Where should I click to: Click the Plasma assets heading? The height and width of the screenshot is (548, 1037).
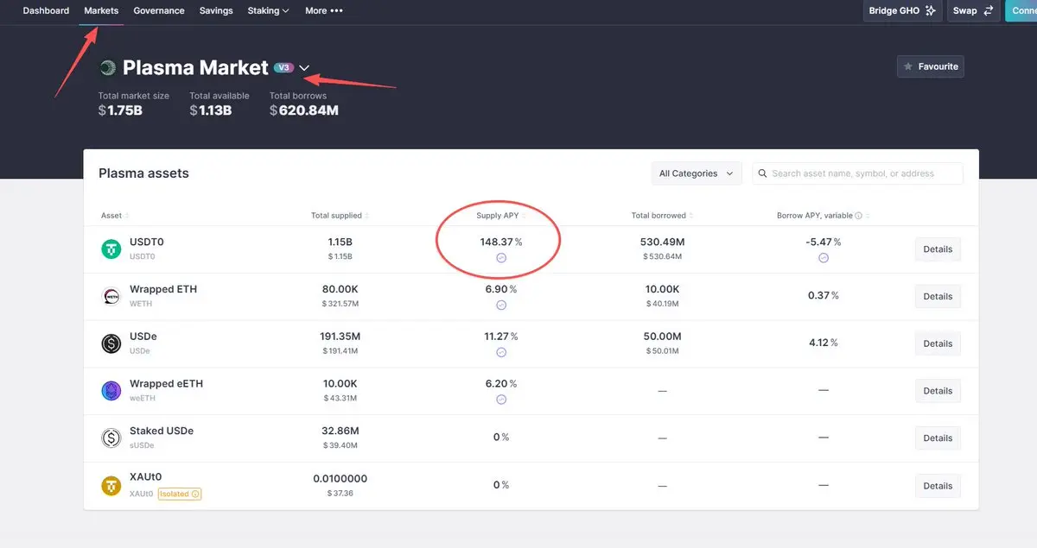pyautogui.click(x=143, y=173)
